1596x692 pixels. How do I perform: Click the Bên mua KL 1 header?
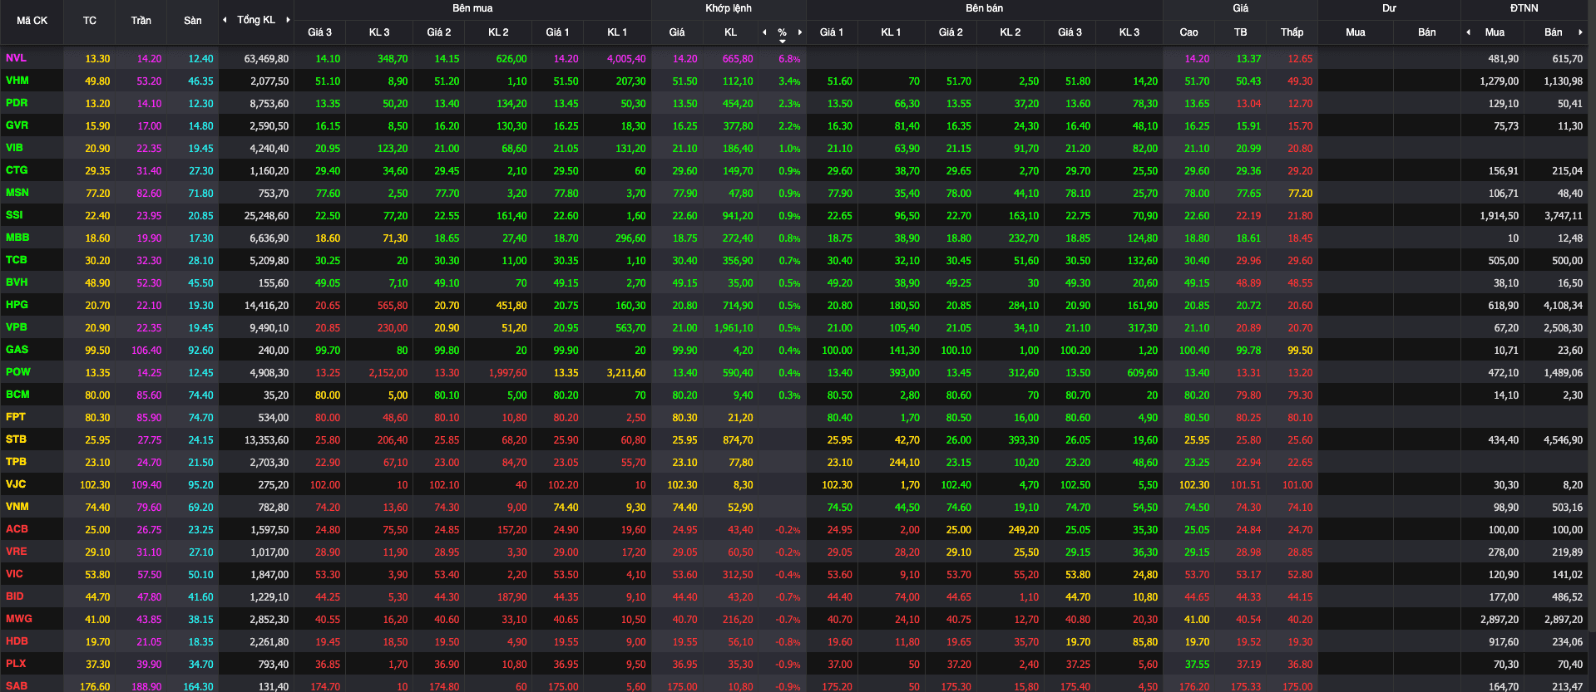pyautogui.click(x=617, y=32)
